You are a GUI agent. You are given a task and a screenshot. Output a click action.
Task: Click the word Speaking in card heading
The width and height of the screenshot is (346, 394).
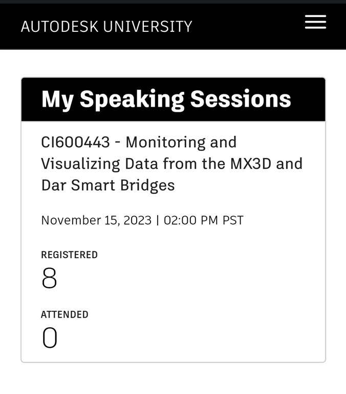click(132, 99)
